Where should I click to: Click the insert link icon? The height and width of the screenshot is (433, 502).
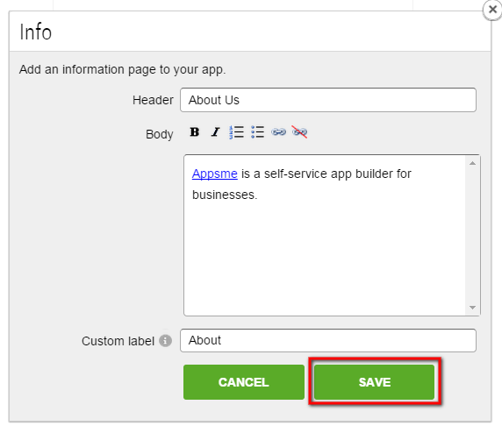(278, 132)
